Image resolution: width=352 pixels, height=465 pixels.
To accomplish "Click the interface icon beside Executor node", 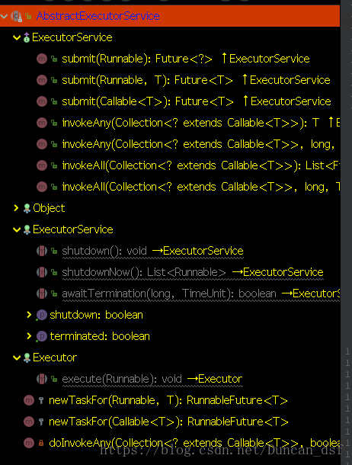I will tap(27, 358).
